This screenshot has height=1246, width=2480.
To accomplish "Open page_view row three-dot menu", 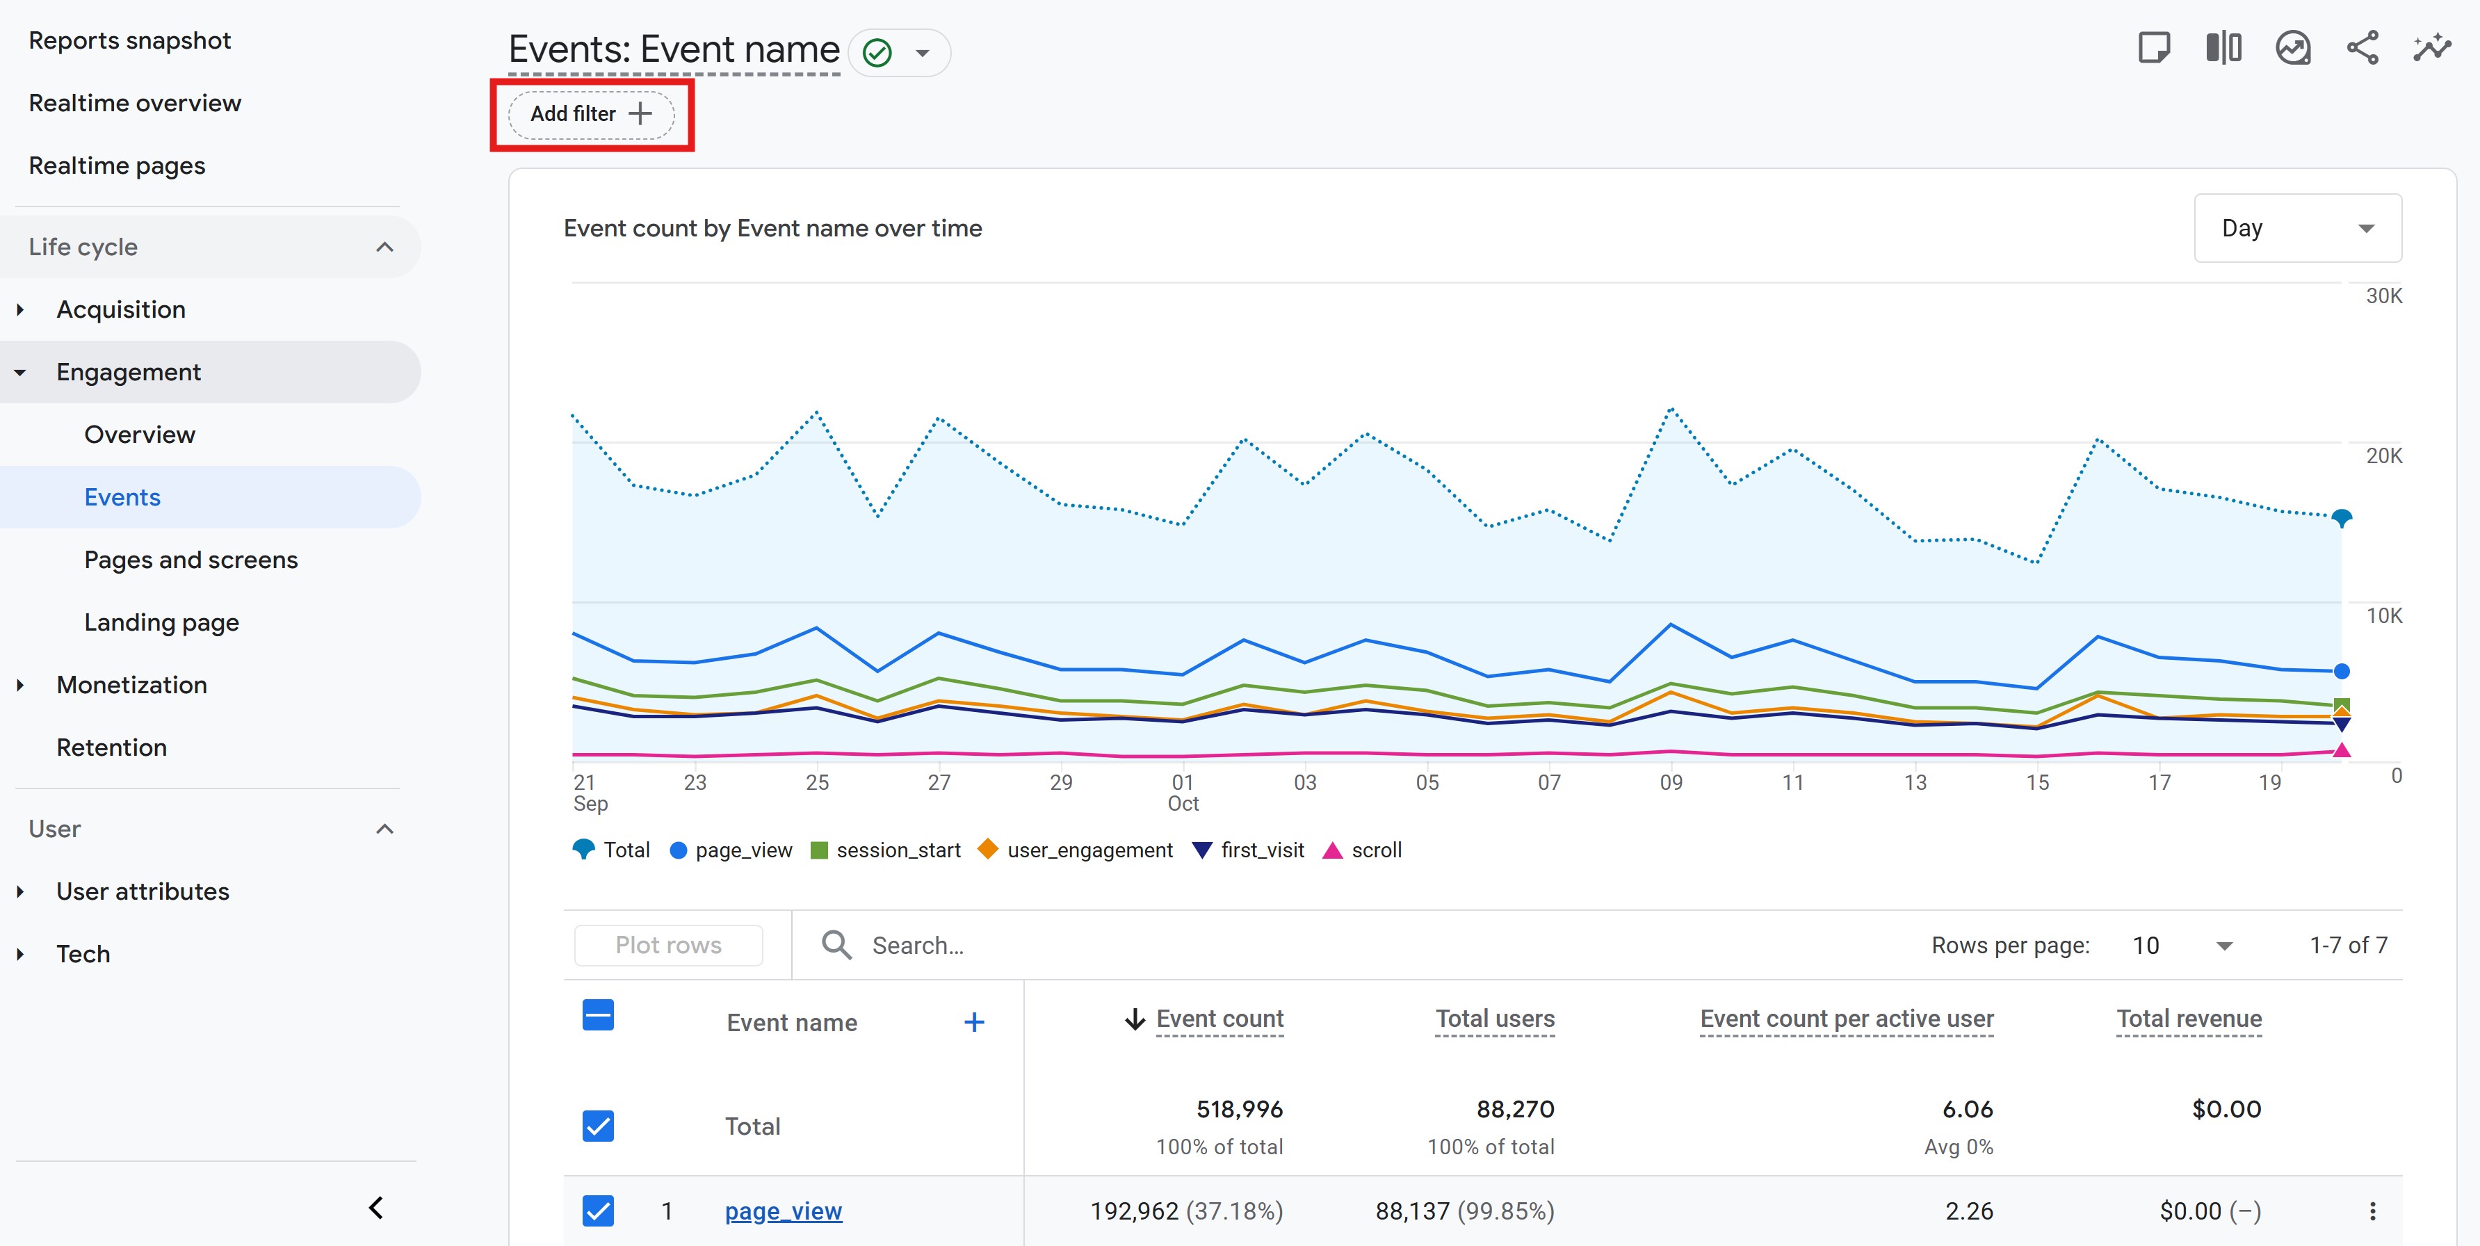I will pos(2372,1211).
